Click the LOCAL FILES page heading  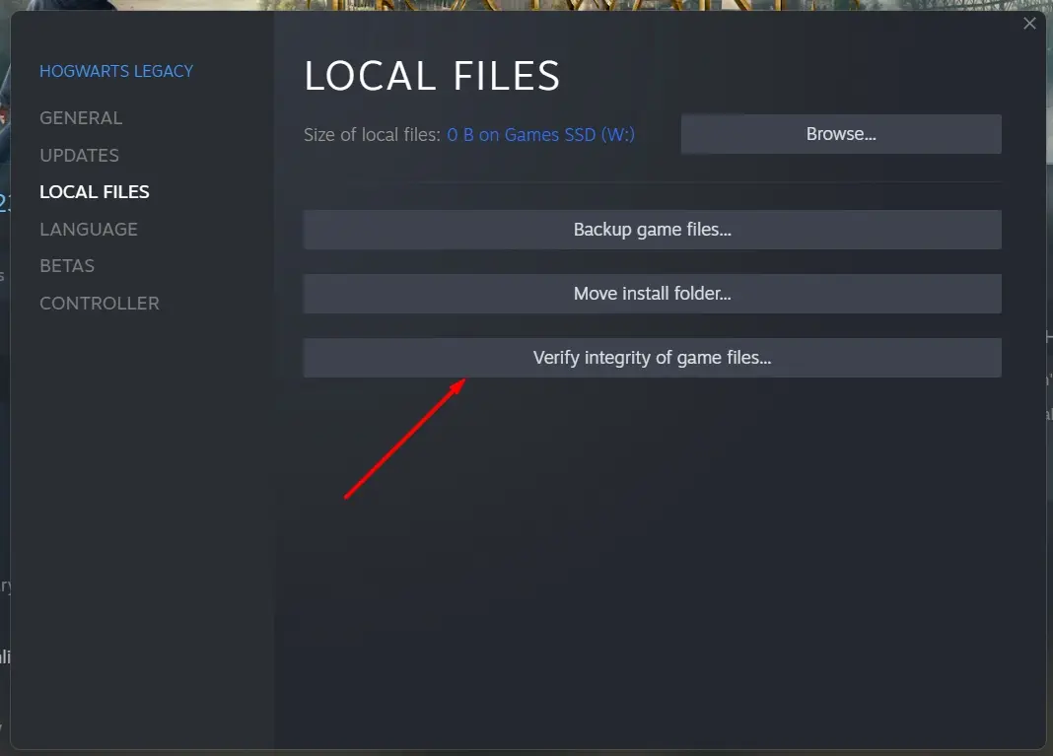(432, 75)
